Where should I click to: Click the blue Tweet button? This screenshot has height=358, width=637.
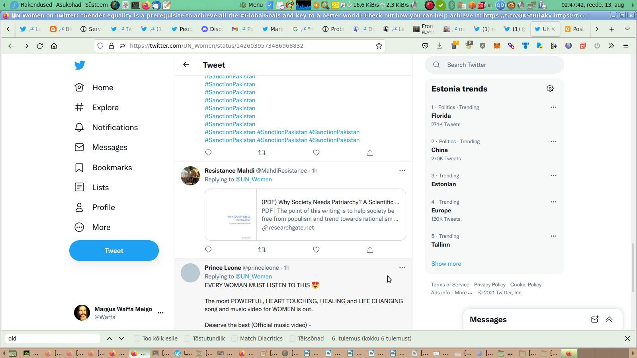pyautogui.click(x=114, y=251)
